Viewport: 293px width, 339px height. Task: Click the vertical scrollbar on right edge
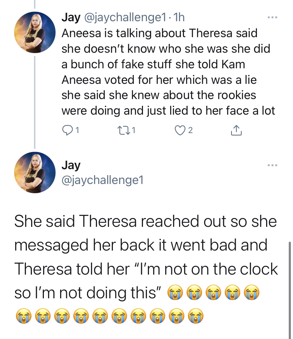pos(289,291)
